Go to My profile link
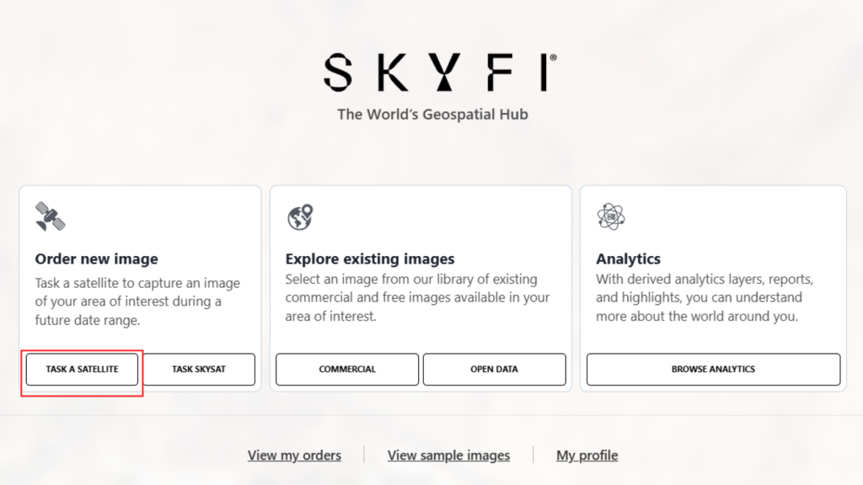 click(x=587, y=456)
